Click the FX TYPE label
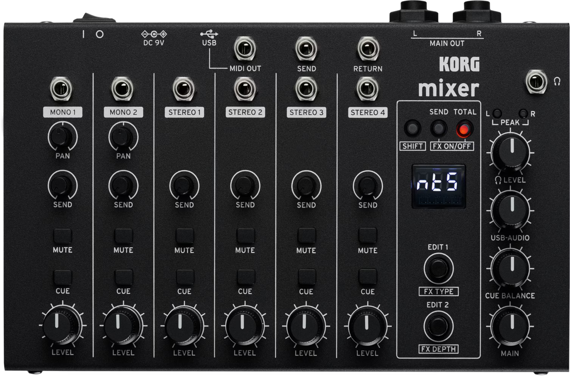The width and height of the screenshot is (570, 378). pyautogui.click(x=439, y=291)
